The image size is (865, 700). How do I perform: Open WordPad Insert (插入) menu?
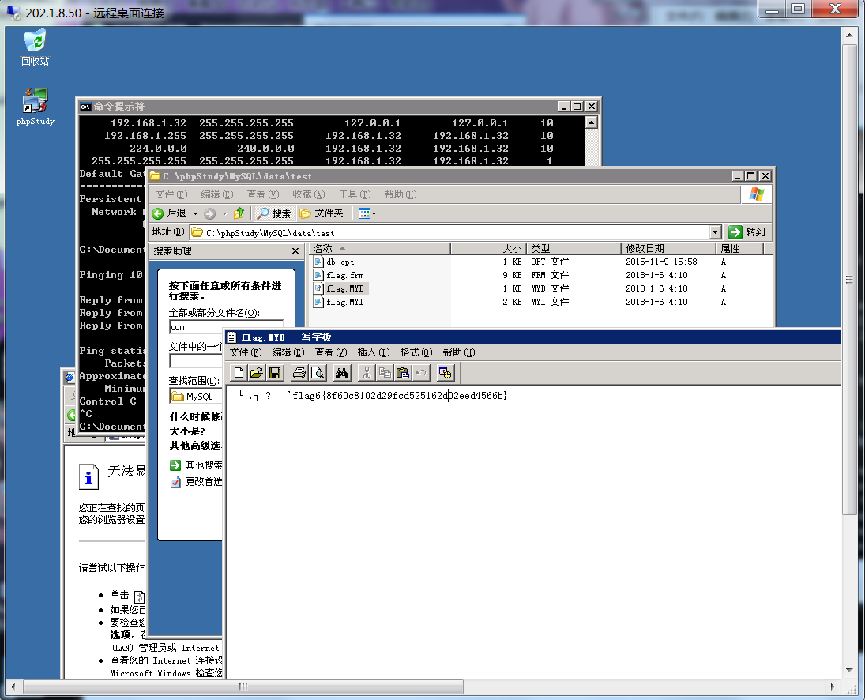tap(374, 352)
